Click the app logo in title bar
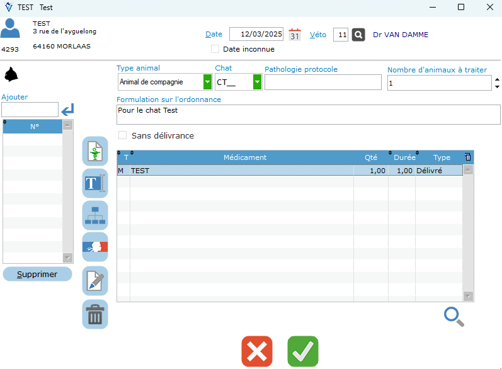 [9, 7]
